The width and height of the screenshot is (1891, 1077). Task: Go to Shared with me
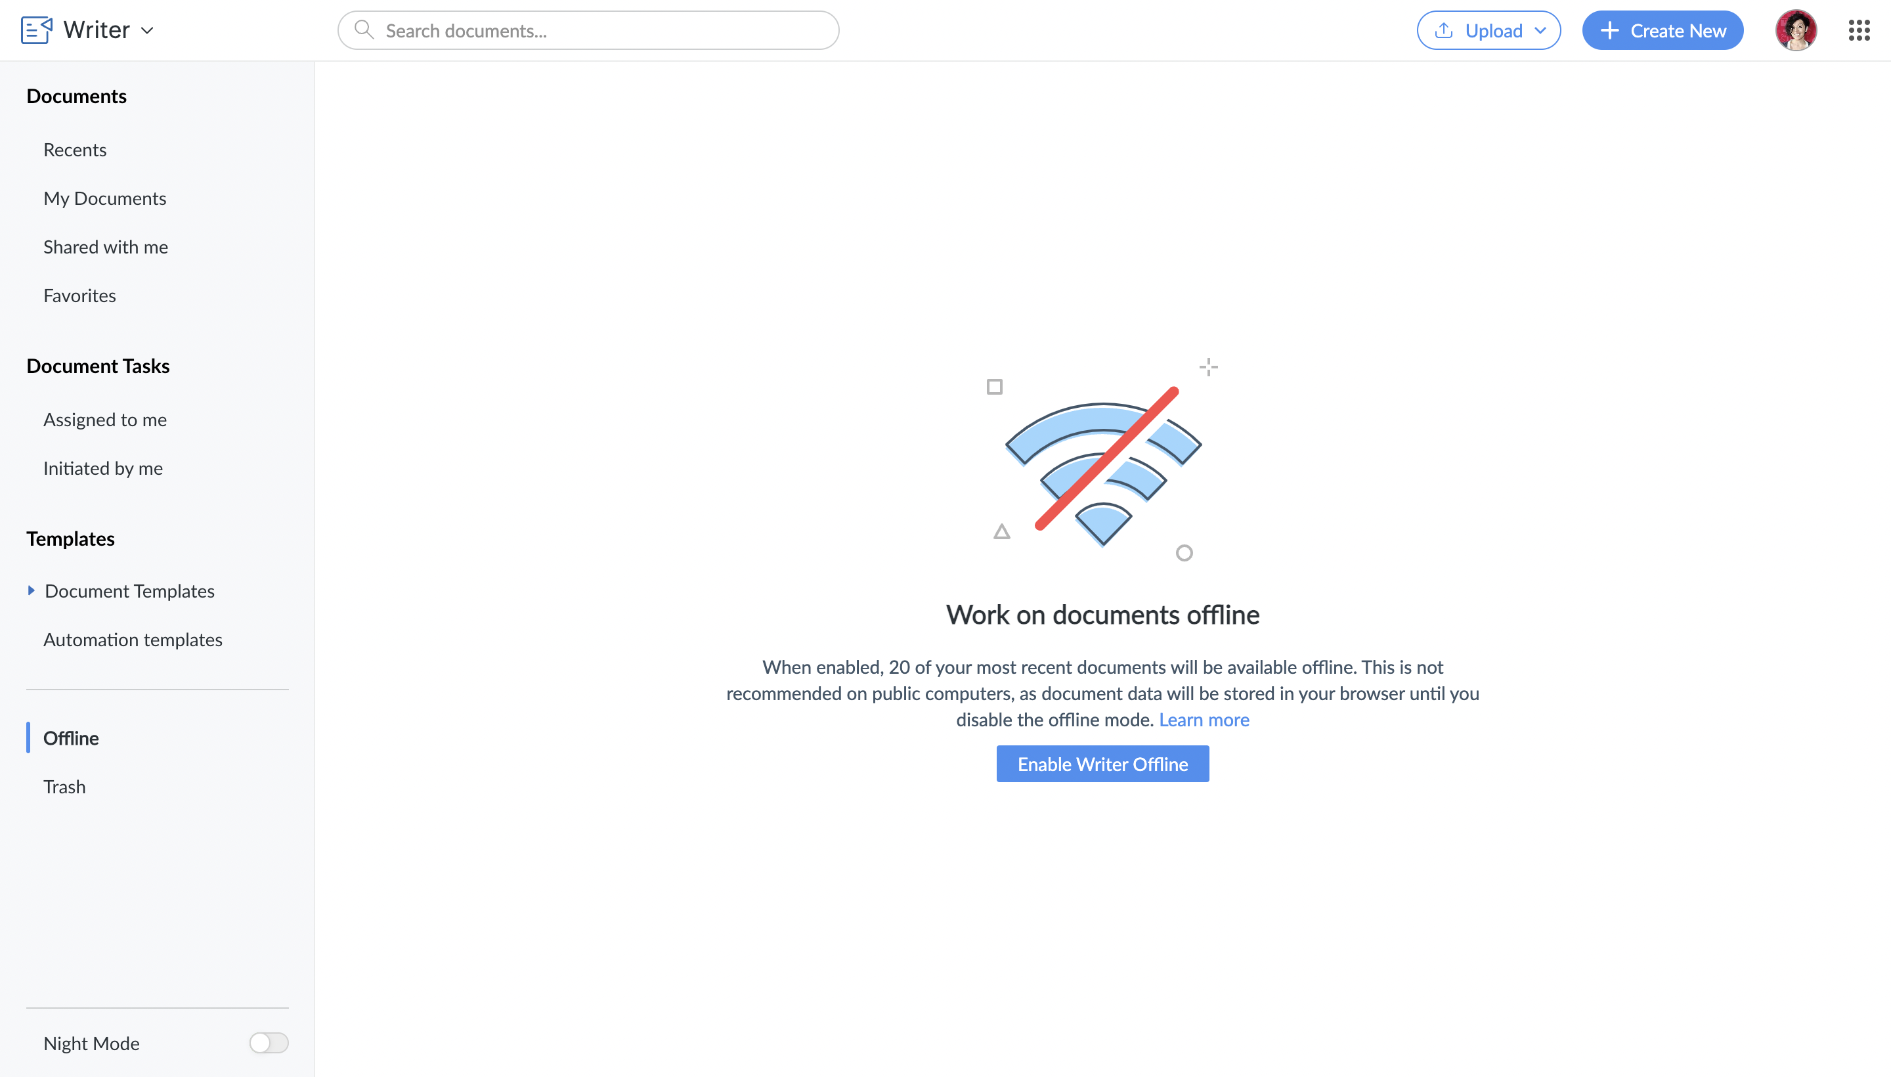pyautogui.click(x=106, y=246)
